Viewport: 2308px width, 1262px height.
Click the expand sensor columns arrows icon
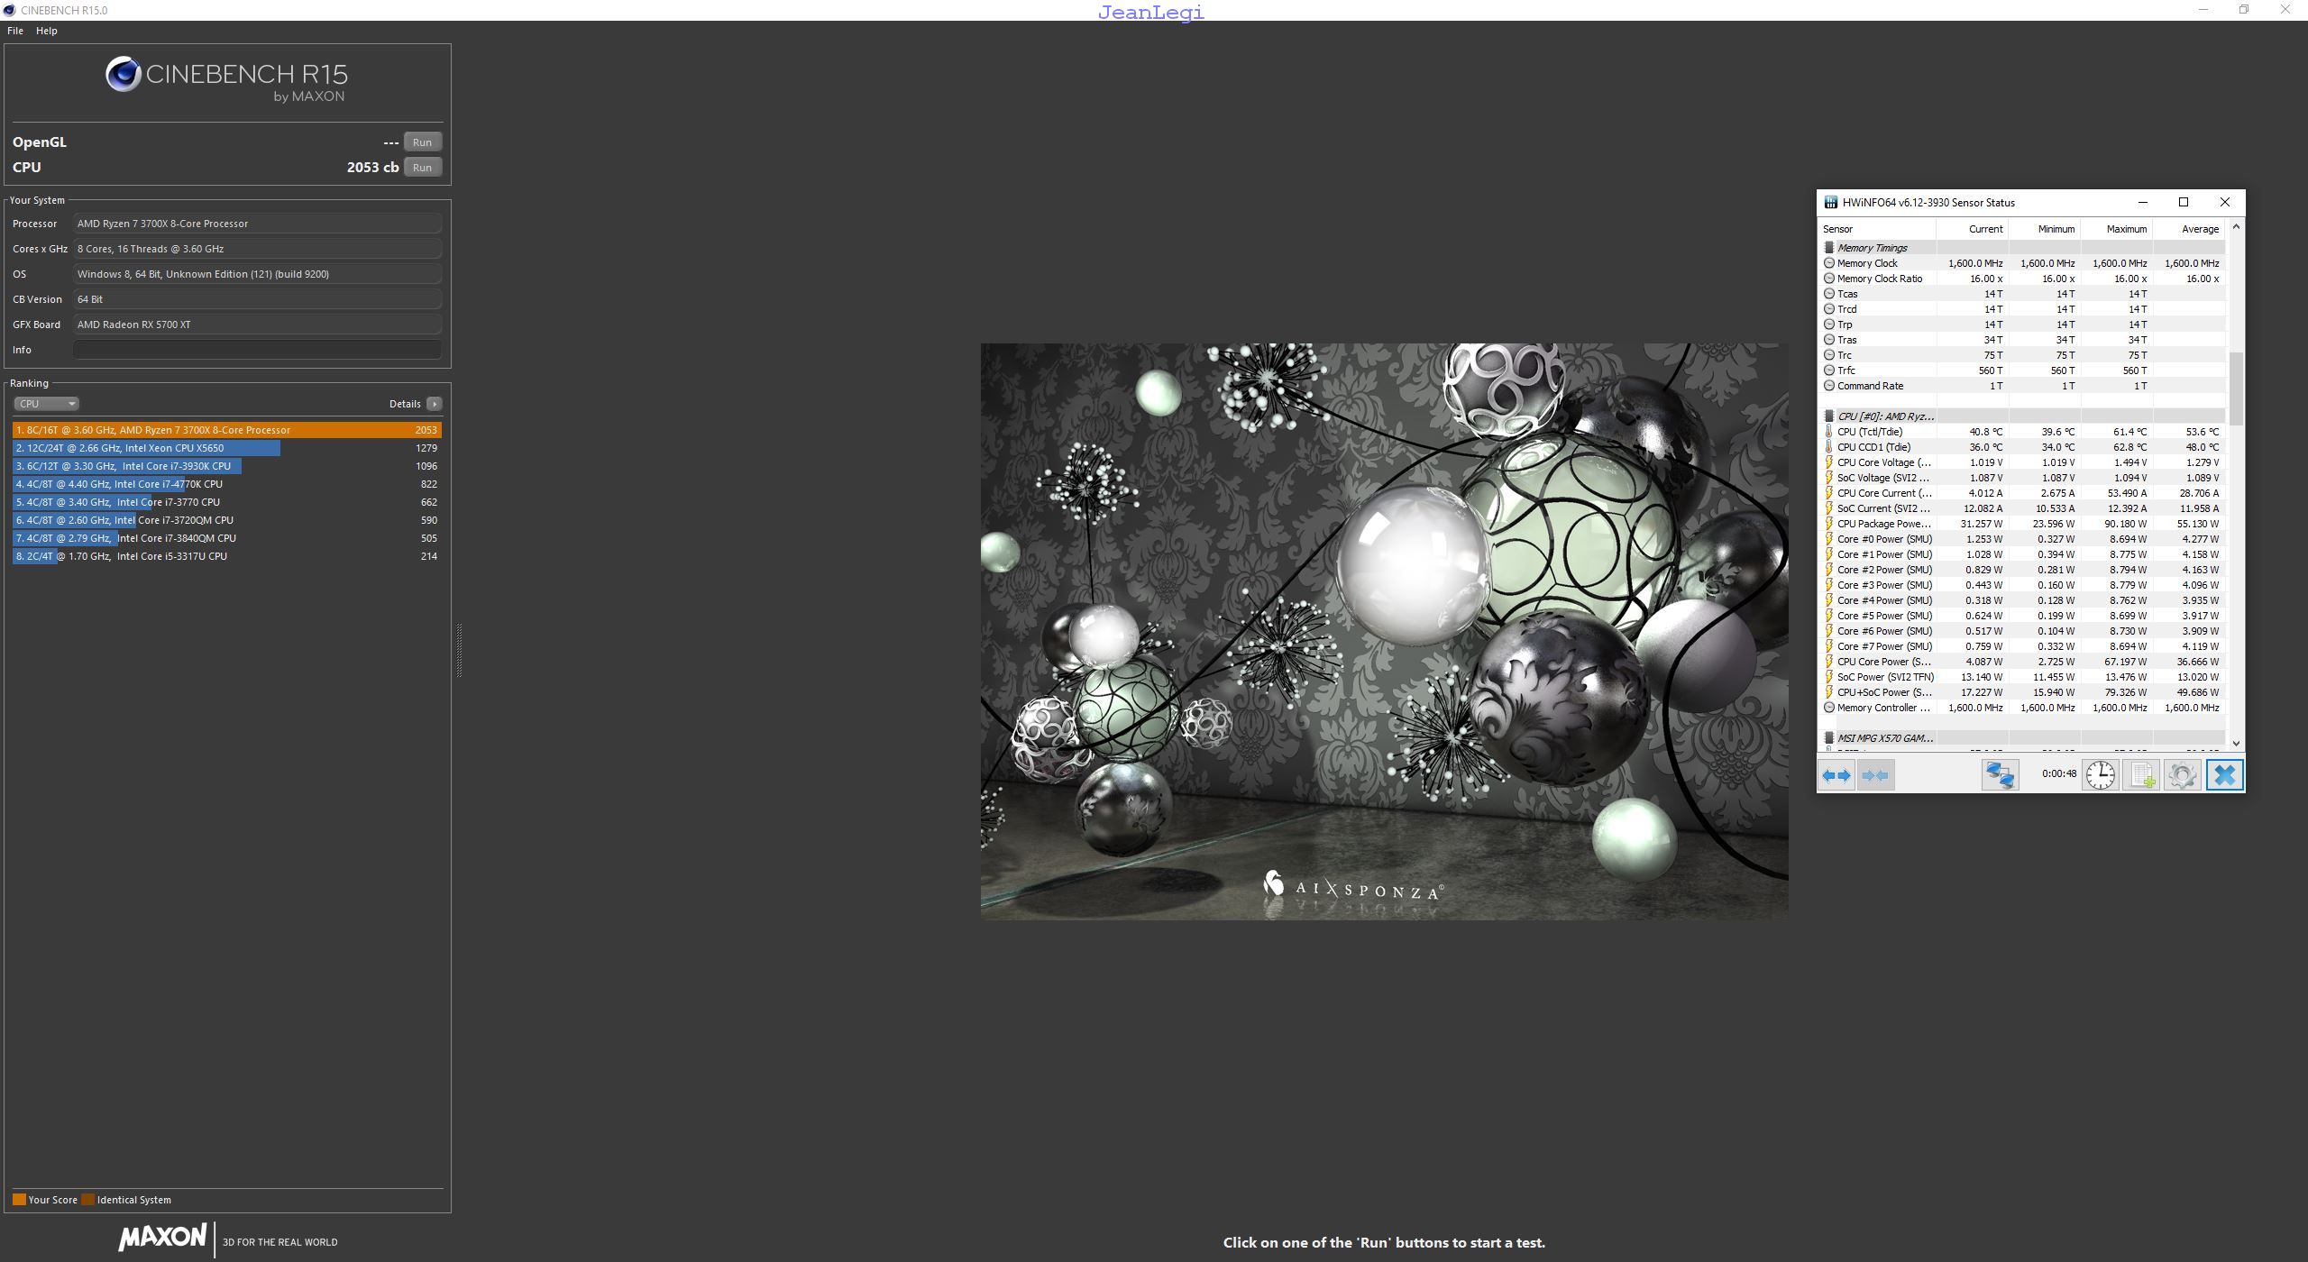1836,775
